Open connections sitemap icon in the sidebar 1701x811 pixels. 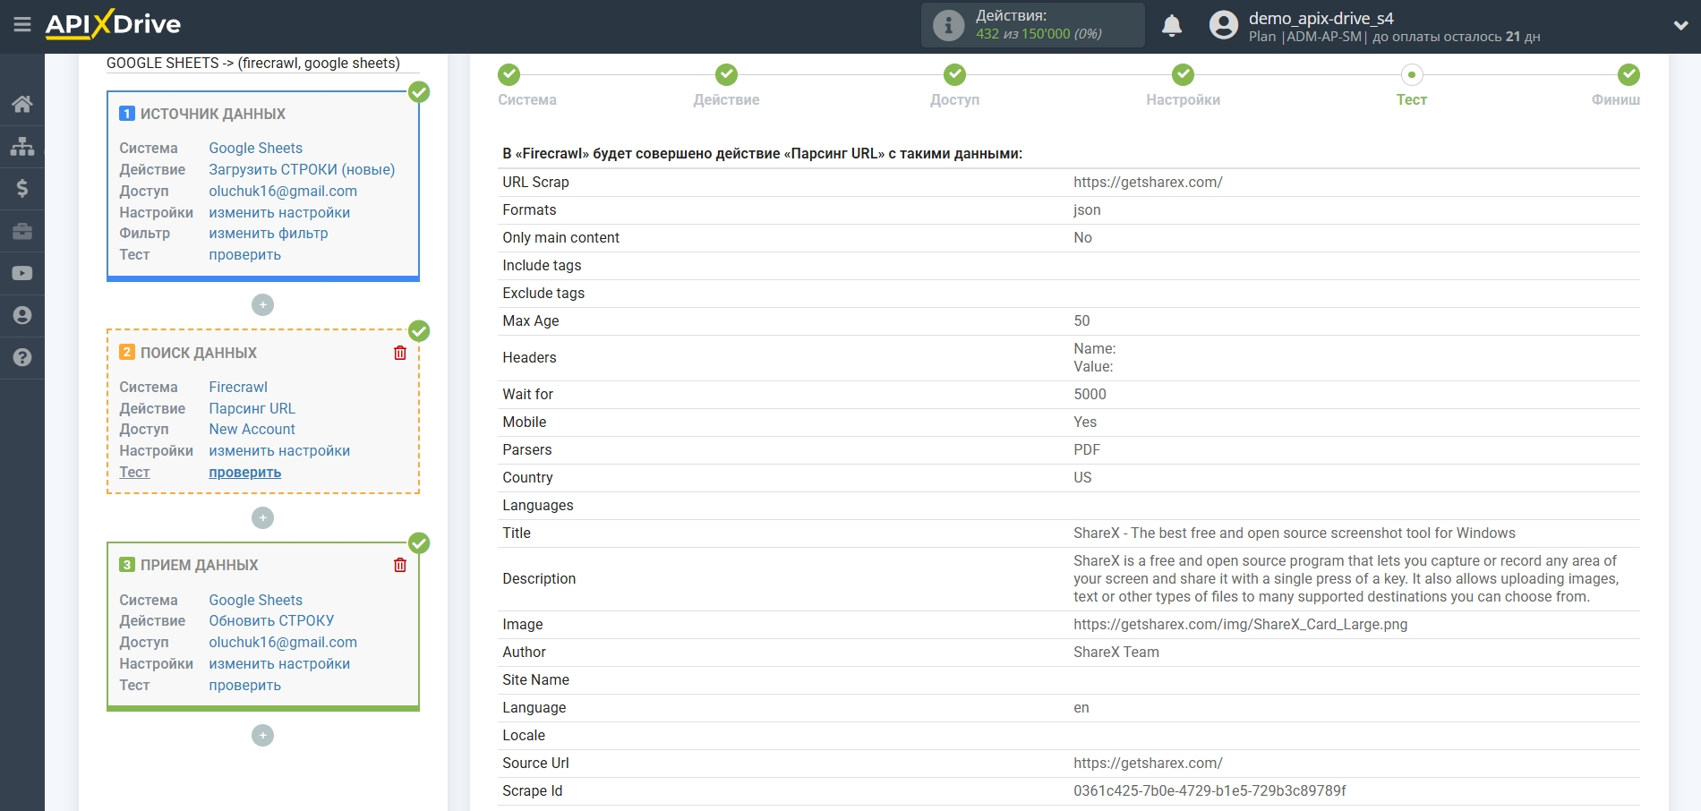click(x=22, y=146)
